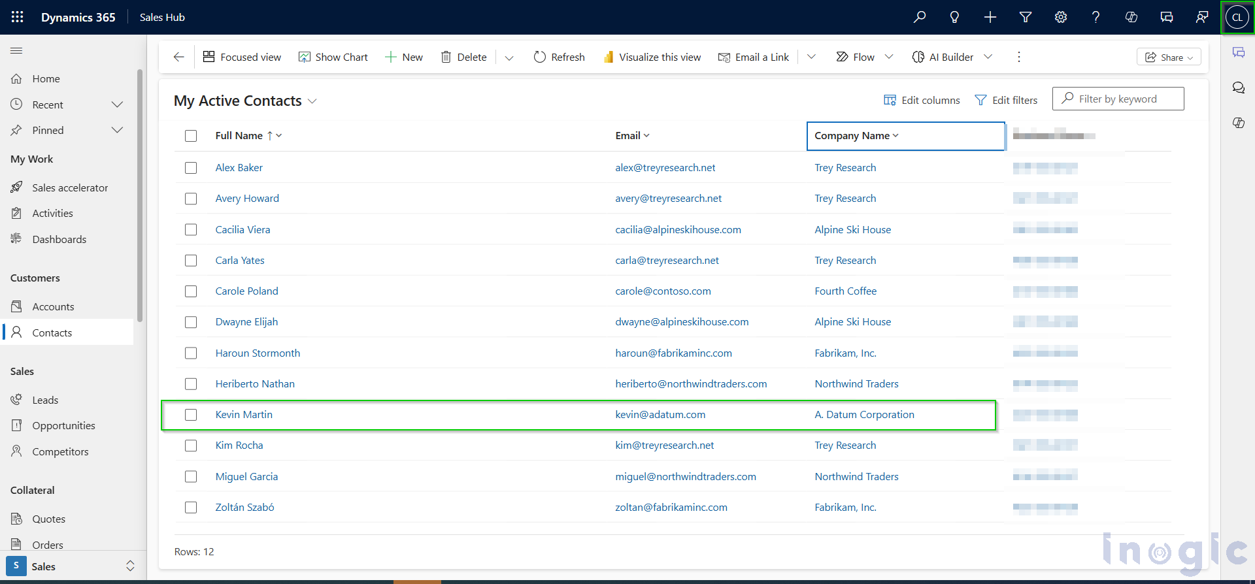Open Opportunities in navigation

(x=63, y=425)
